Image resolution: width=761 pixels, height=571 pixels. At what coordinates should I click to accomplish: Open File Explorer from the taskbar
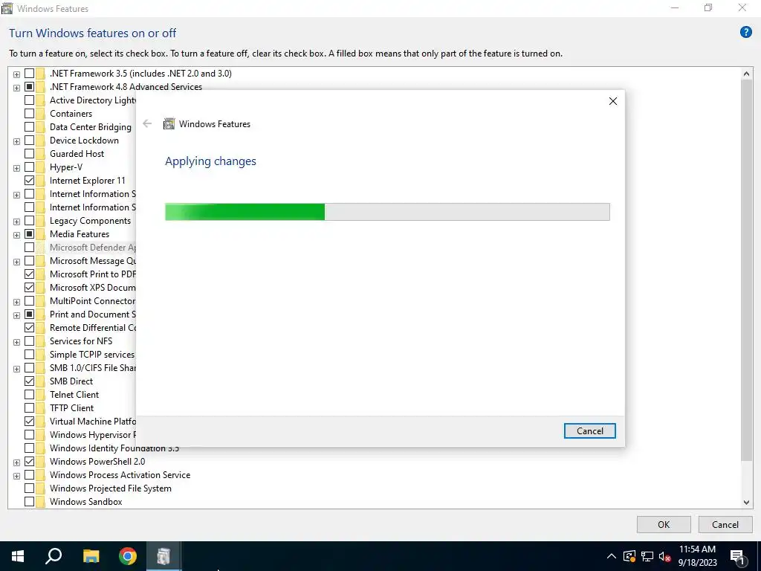coord(91,556)
